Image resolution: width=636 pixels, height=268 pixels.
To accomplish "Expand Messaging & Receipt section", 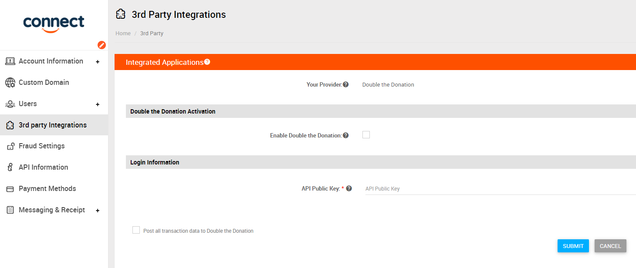I will pyautogui.click(x=98, y=211).
